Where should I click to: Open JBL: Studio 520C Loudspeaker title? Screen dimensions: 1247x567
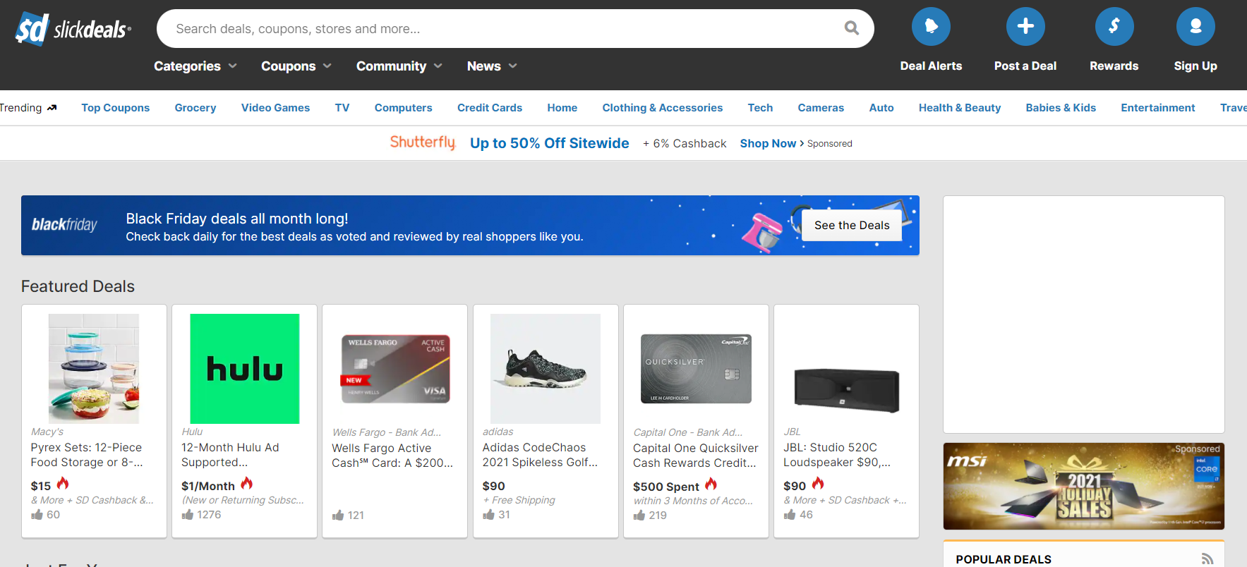click(837, 455)
